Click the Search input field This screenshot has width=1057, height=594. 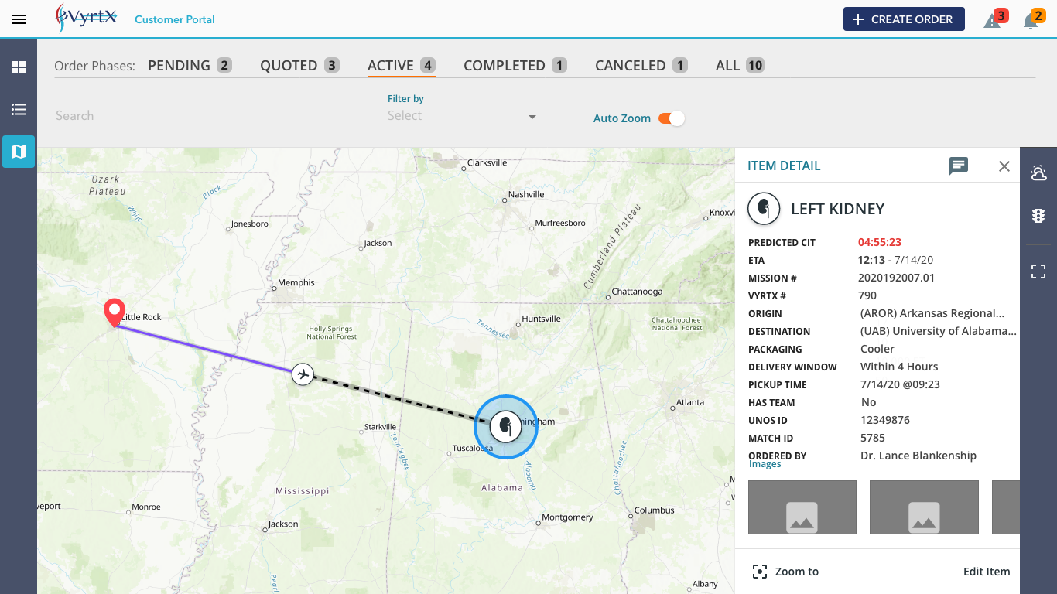click(x=197, y=116)
